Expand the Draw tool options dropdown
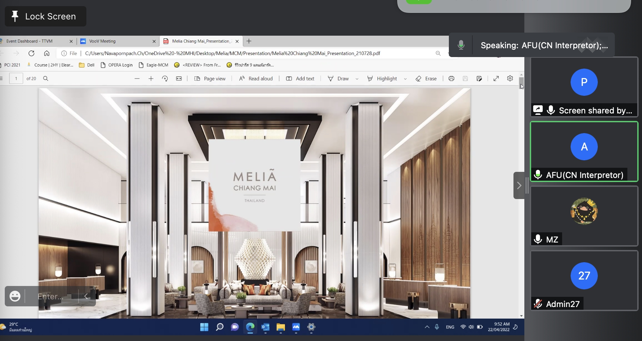The image size is (642, 341). (x=357, y=79)
